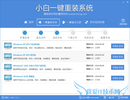Click the image size 1.03G text
The height and width of the screenshot is (100, 130).
click(97, 48)
